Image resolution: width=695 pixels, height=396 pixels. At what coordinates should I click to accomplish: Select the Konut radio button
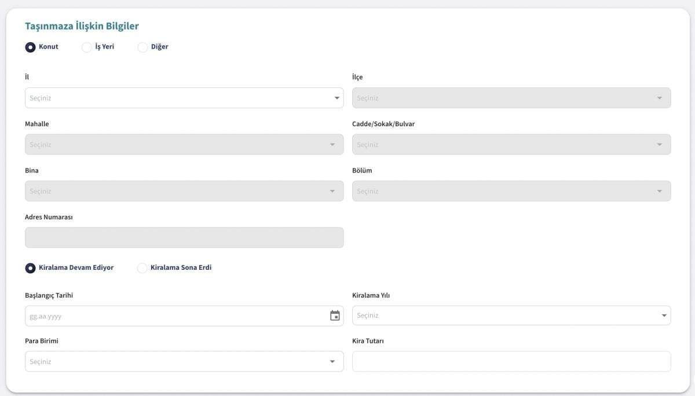coord(31,47)
